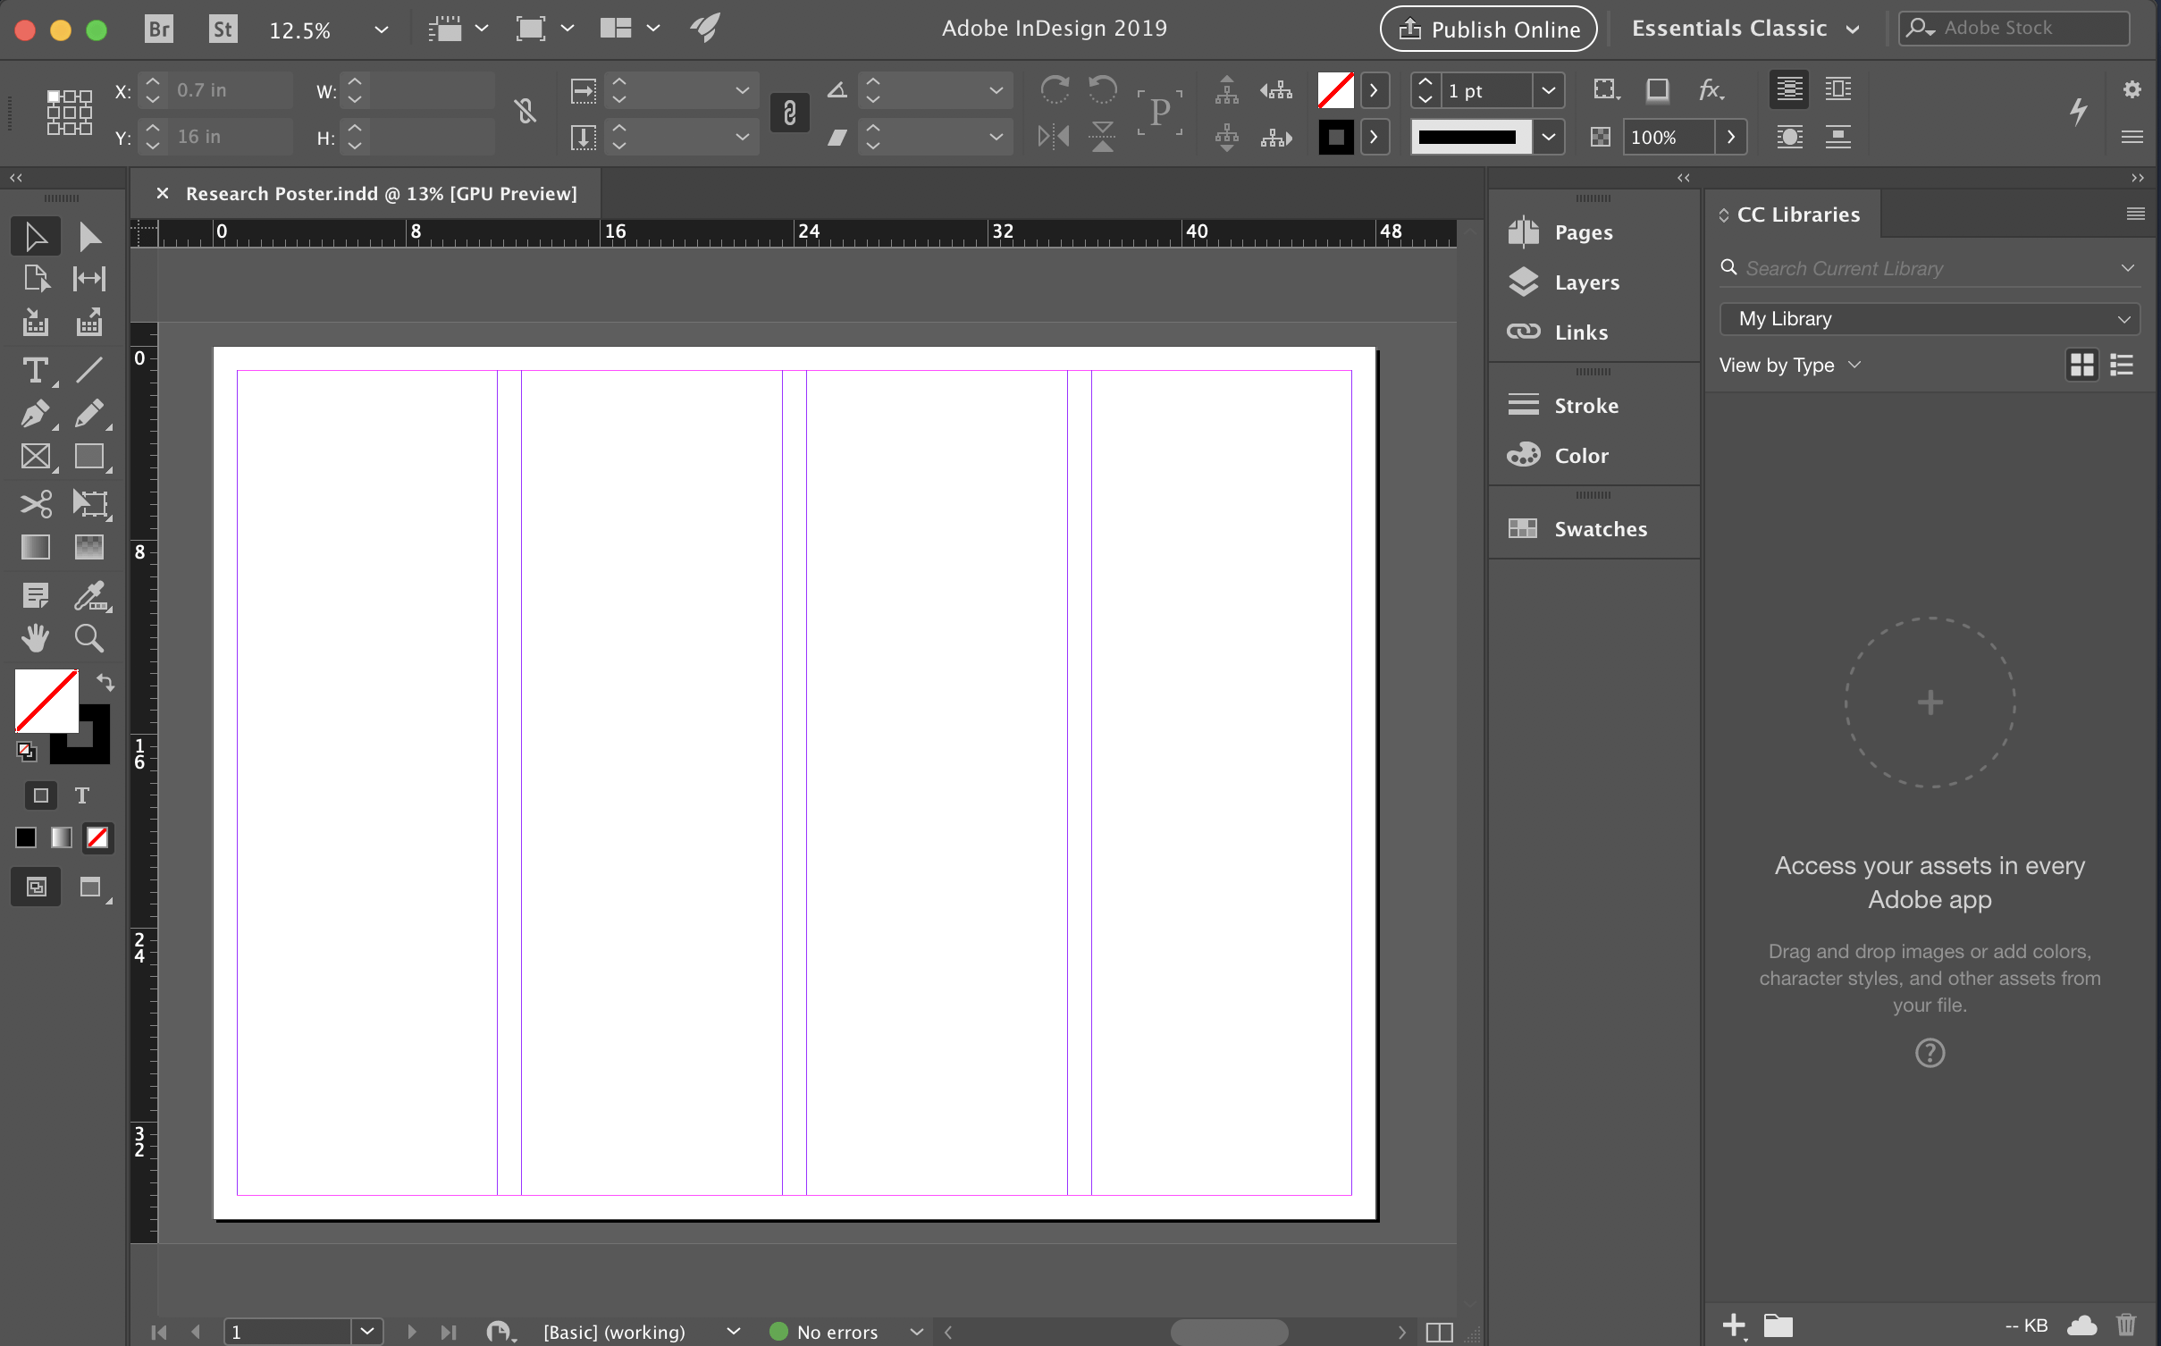The image size is (2161, 1346).
Task: Select the Pen tool
Action: click(x=36, y=414)
